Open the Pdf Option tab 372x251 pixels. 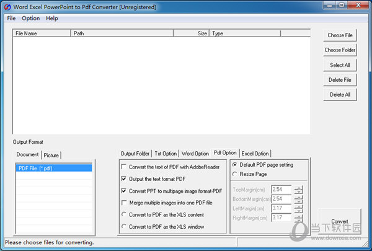(x=225, y=152)
